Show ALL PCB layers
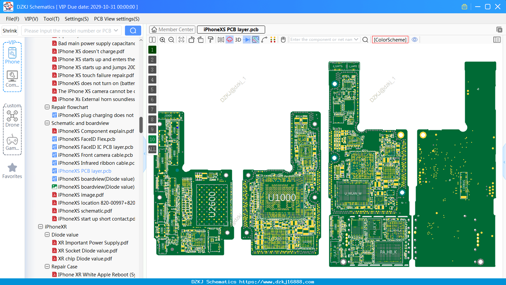Image resolution: width=506 pixels, height=285 pixels. 152,149
